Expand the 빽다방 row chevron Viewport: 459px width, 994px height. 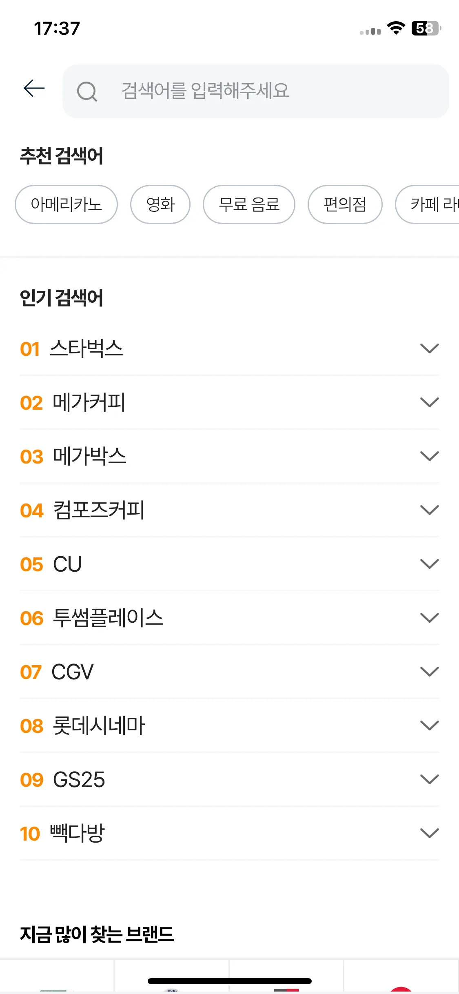429,833
